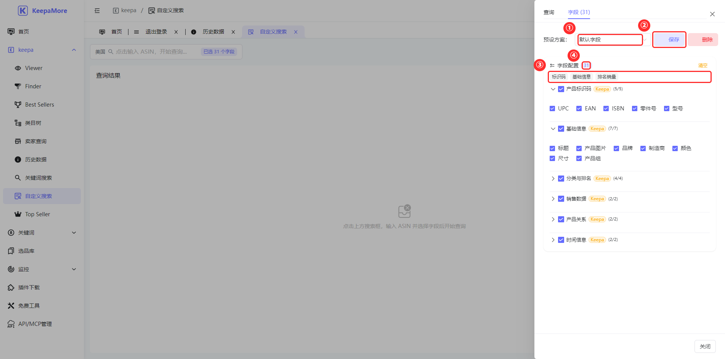Image resolution: width=725 pixels, height=359 pixels.
Task: Toggle the 产品组 checkbox
Action: [x=579, y=158]
